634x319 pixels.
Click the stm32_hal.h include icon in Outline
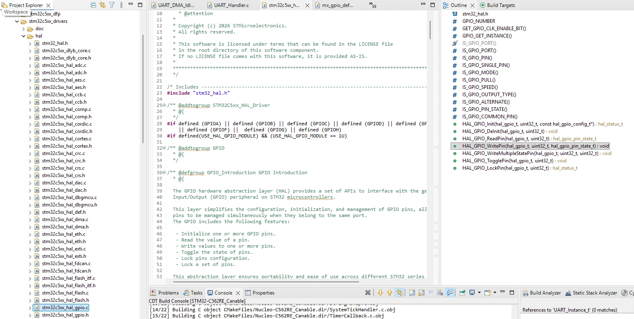455,14
